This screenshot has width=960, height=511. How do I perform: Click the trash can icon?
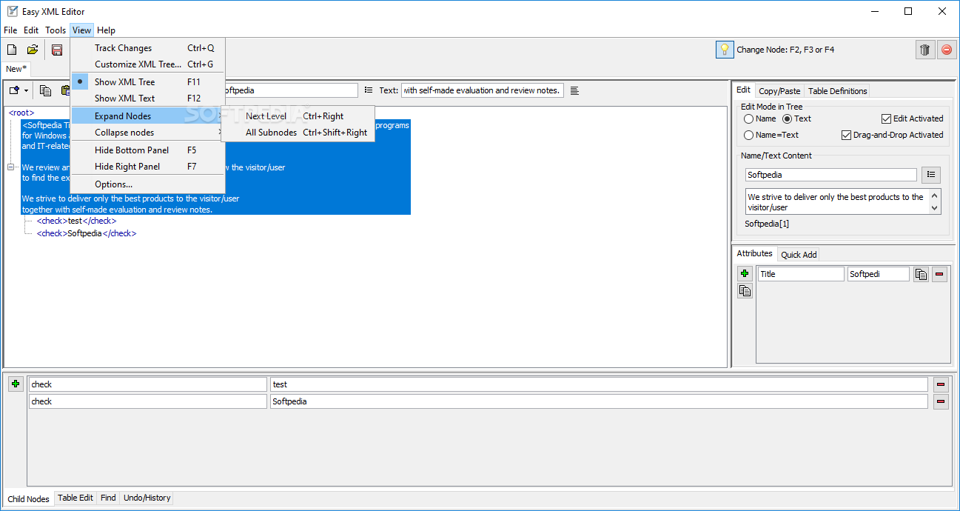click(x=924, y=50)
